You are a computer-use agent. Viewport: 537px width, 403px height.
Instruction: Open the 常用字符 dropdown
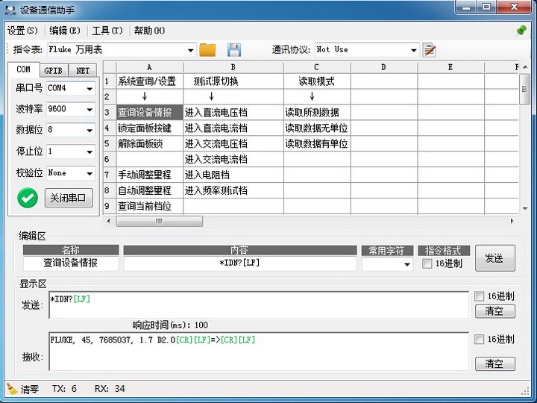407,264
